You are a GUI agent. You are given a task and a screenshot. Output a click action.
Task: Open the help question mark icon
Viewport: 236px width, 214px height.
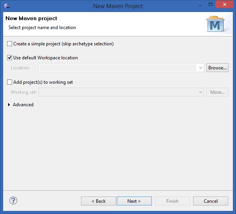tap(13, 200)
